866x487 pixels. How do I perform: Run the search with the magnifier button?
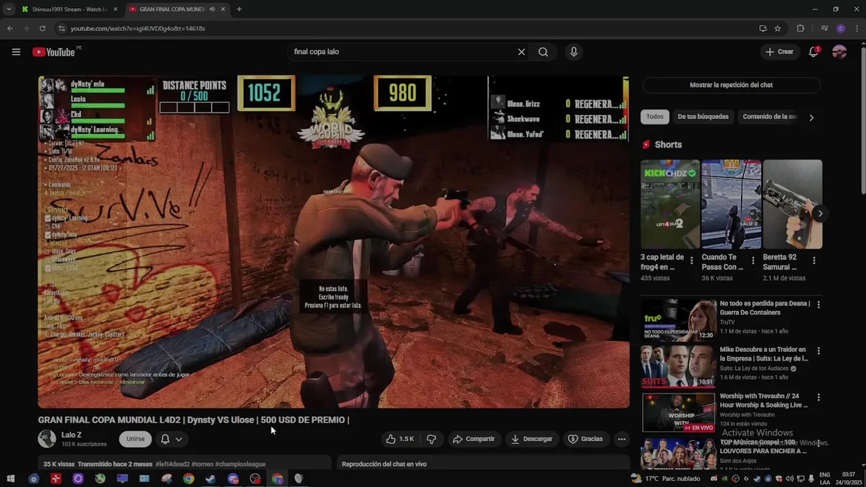click(x=543, y=52)
